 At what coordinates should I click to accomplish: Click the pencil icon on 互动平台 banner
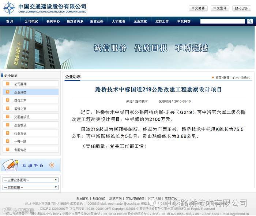point(11,165)
